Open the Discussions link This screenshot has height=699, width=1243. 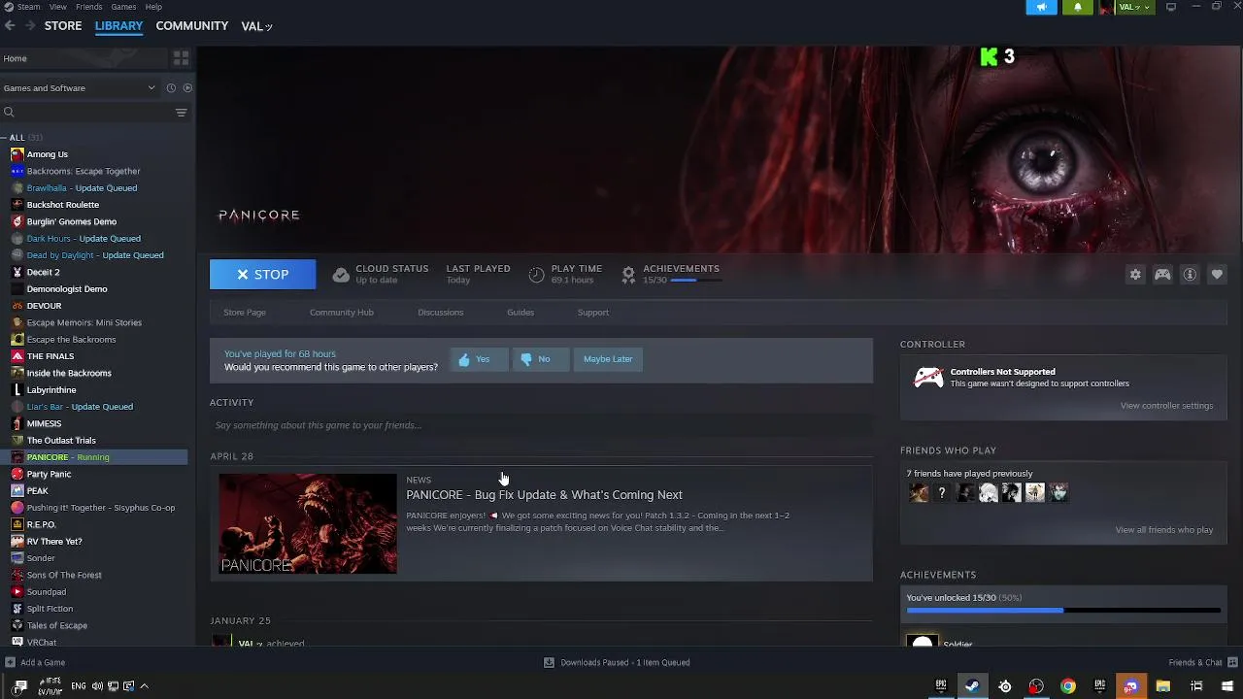click(441, 313)
